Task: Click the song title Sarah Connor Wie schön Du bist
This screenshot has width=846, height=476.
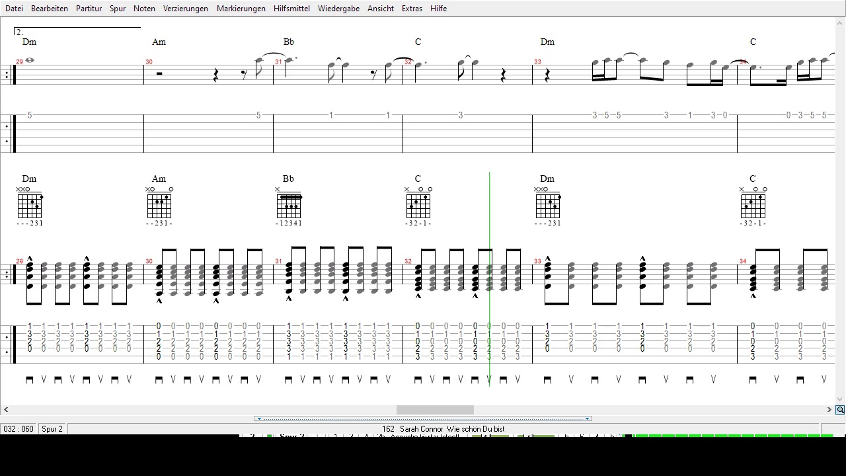Action: pyautogui.click(x=452, y=429)
